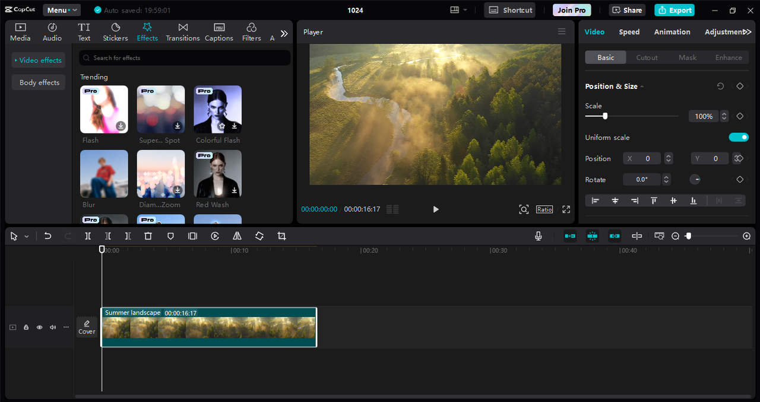Reset Position & Size values

point(720,86)
